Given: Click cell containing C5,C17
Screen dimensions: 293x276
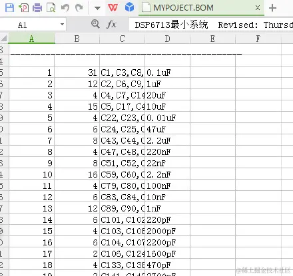Looking at the screenshot, I should click(122, 106).
